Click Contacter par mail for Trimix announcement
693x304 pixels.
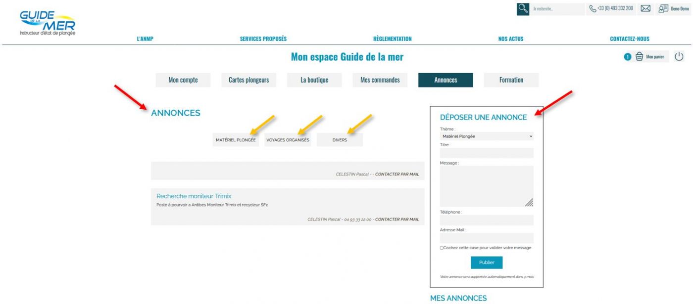[397, 219]
